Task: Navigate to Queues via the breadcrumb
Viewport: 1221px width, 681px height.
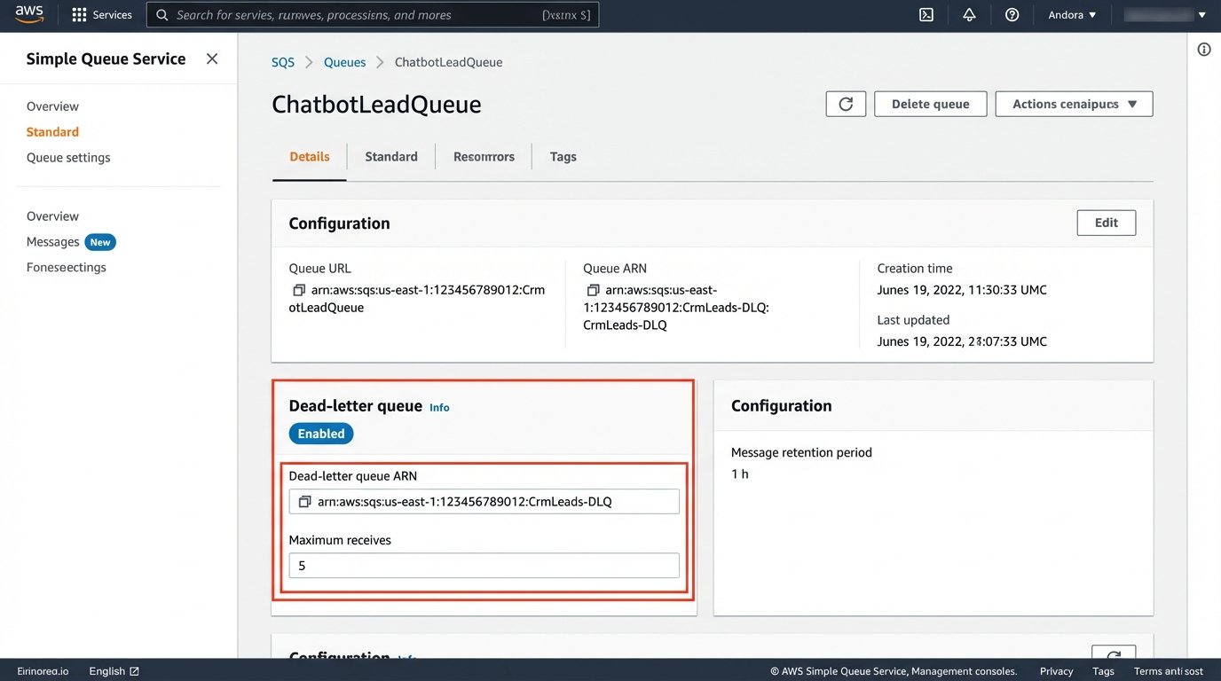Action: [x=344, y=62]
